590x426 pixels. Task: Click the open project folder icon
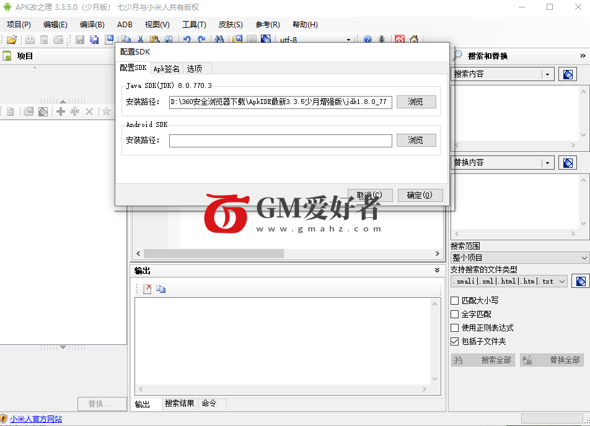click(12, 40)
